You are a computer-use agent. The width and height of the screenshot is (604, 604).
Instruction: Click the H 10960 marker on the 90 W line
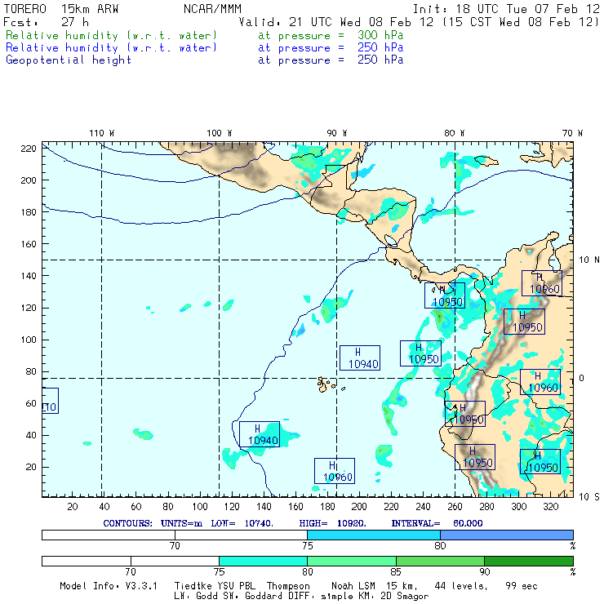point(335,471)
